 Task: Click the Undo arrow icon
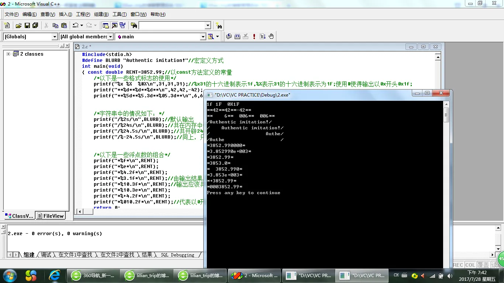(x=75, y=25)
